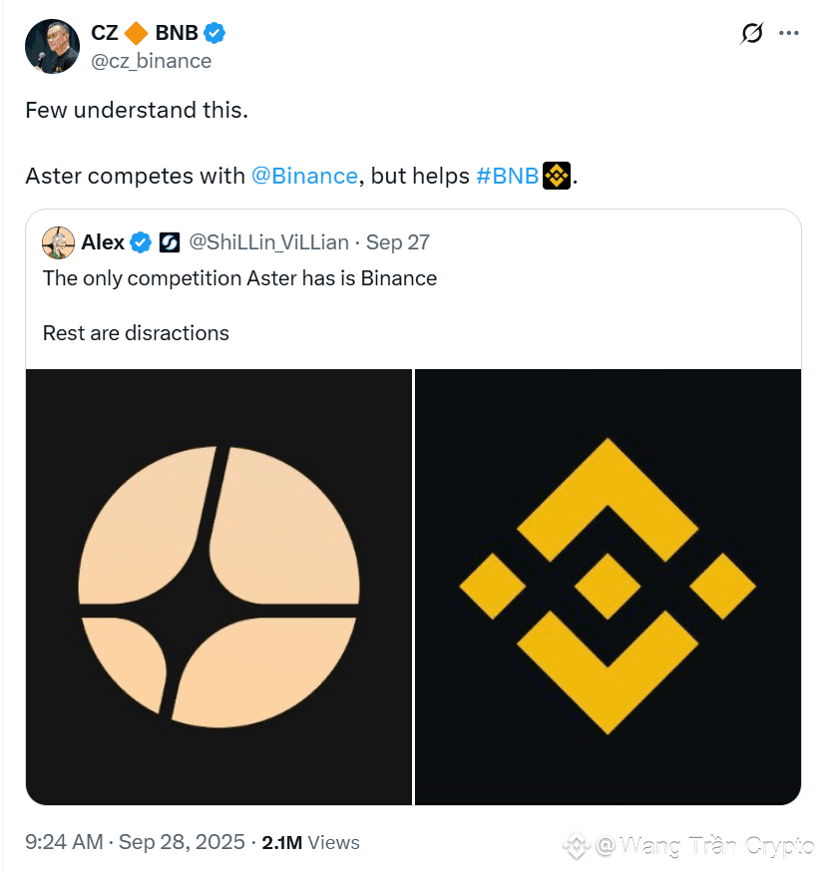The height and width of the screenshot is (871, 823).
Task: Open the @ShiLLin_ViLLian handle
Action: pos(268,242)
